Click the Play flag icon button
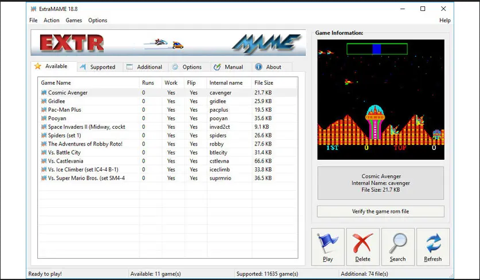The image size is (480, 280). (328, 243)
